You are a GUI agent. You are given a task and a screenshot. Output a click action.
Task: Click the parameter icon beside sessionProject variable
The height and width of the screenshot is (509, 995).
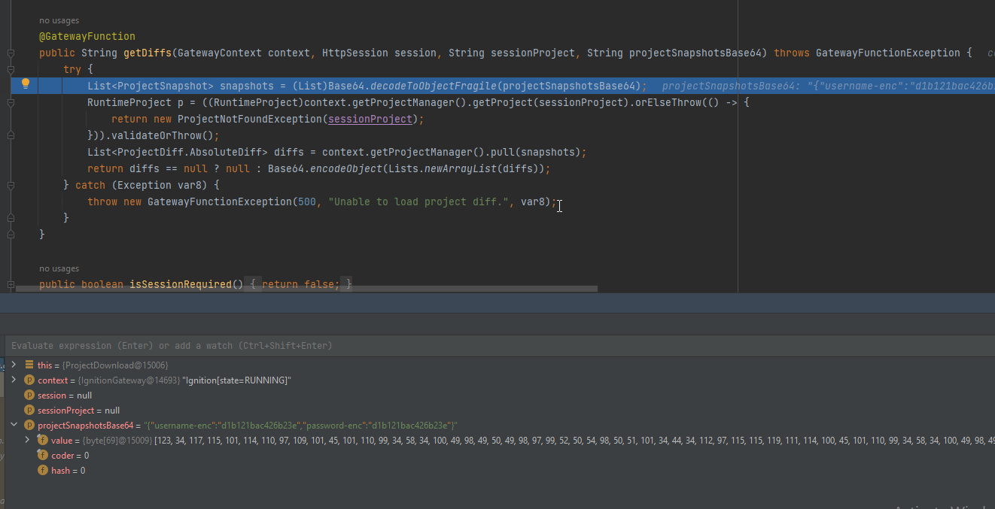(29, 411)
